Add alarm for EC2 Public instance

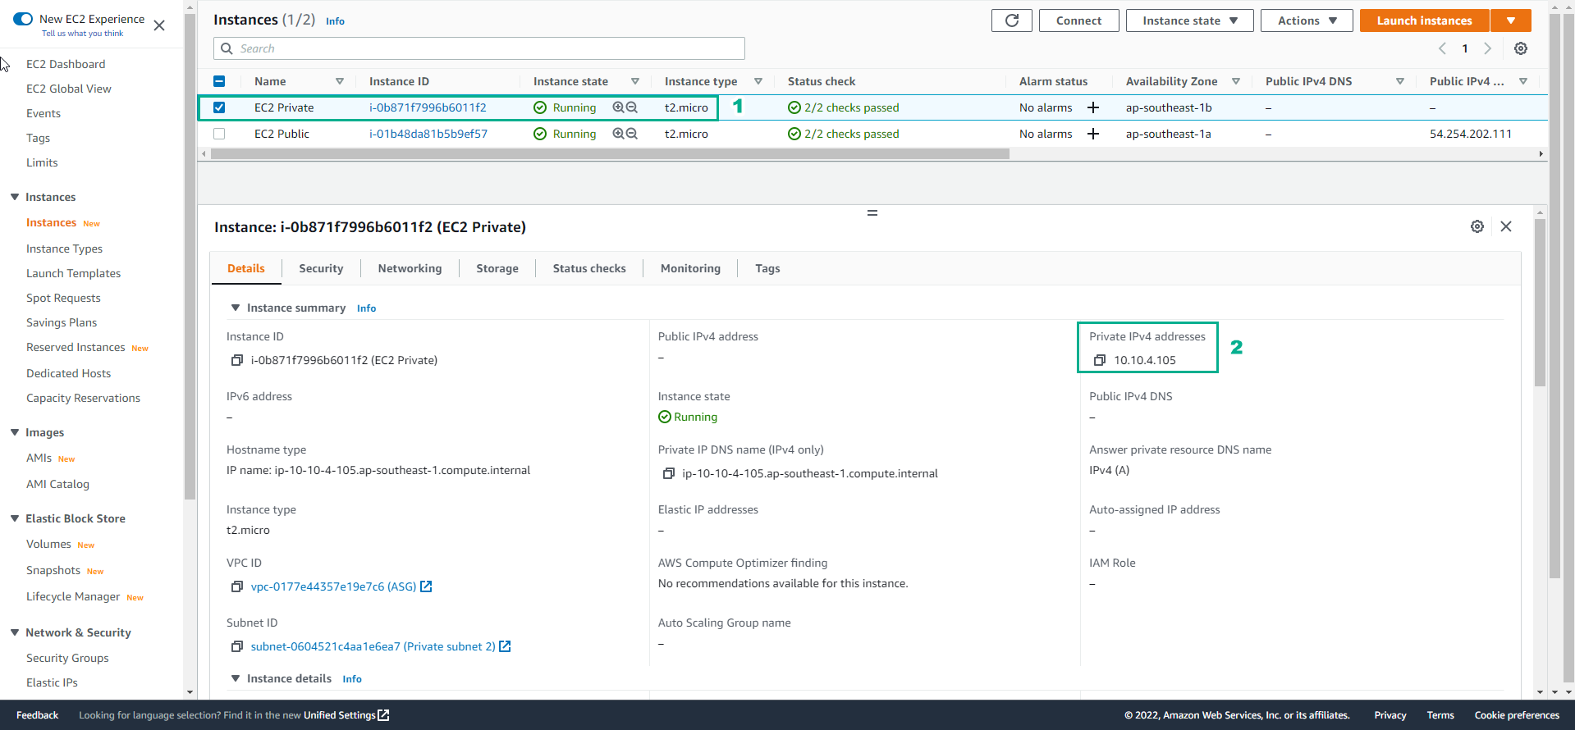1093,134
